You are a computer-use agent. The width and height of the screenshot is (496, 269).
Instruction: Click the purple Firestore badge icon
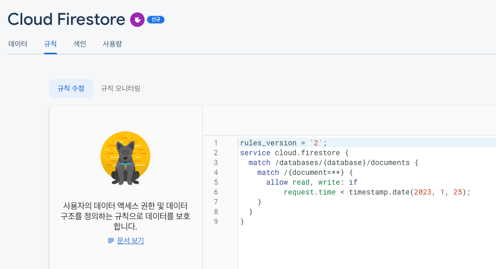click(x=137, y=20)
